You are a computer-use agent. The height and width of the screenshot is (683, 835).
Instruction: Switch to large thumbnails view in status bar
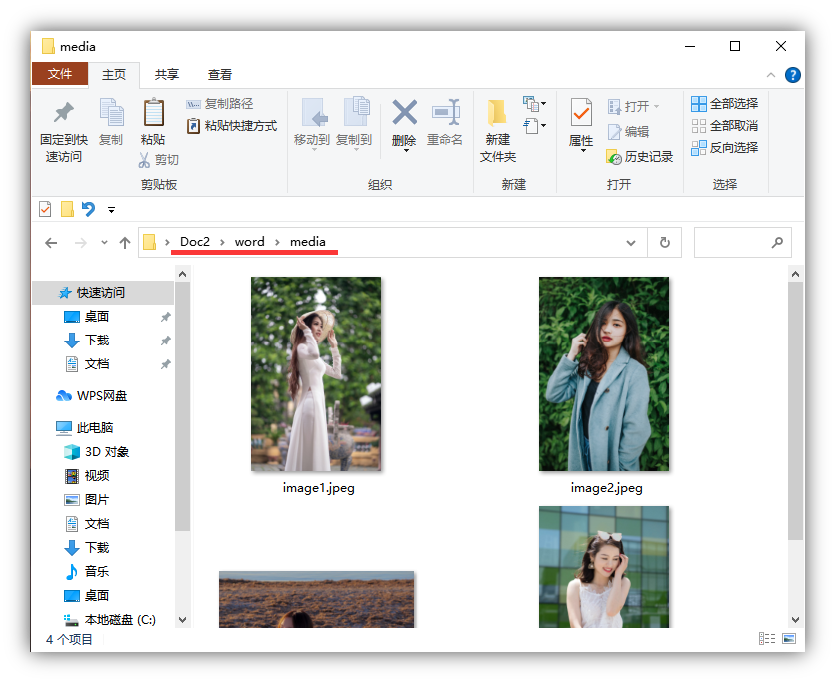tap(789, 639)
